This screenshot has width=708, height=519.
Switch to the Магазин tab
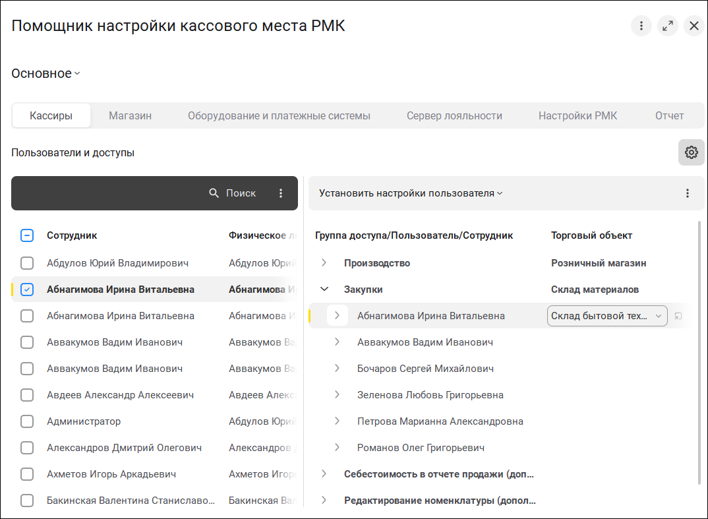[130, 115]
